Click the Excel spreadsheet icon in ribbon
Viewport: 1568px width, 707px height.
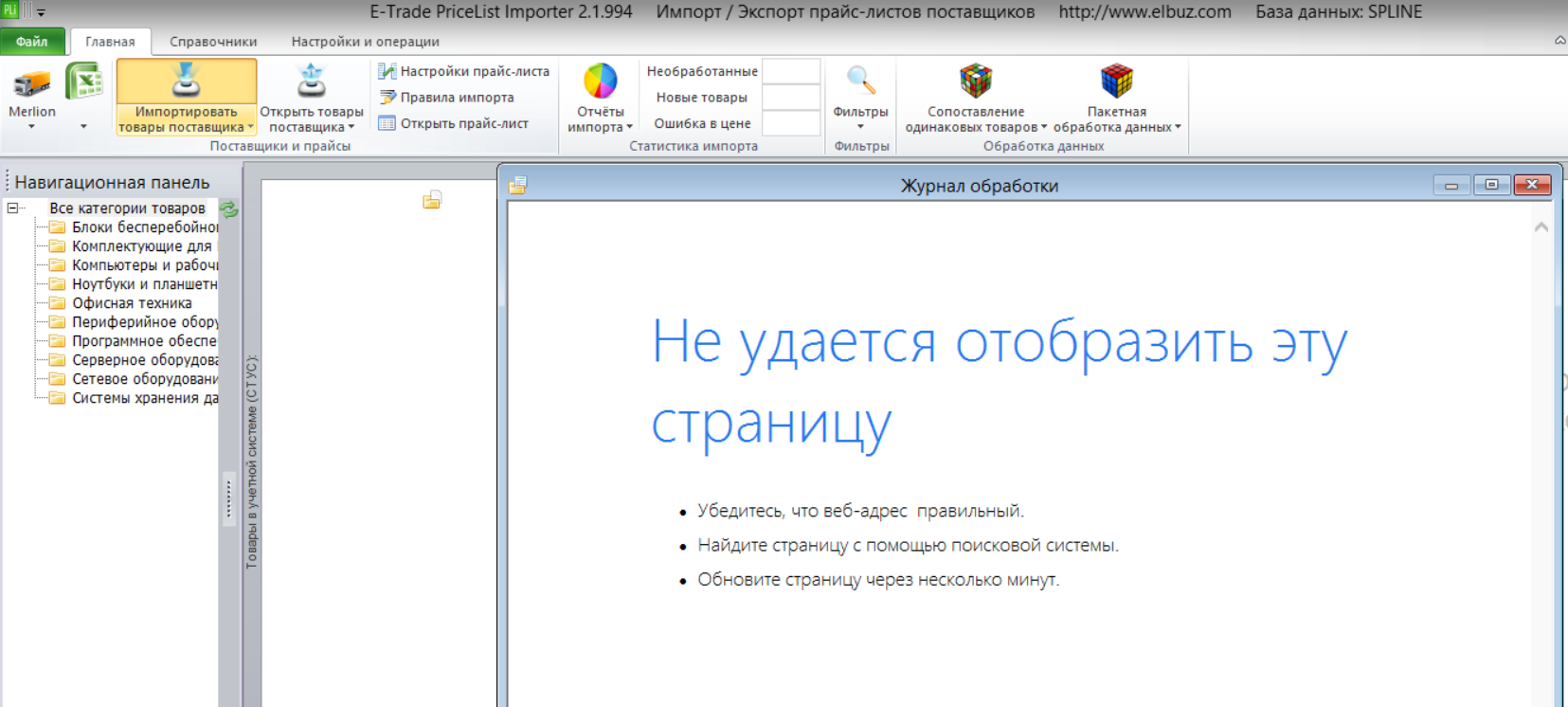pos(83,82)
